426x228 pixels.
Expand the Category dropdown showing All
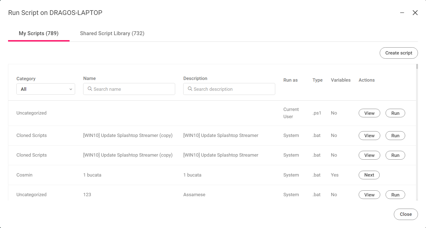pyautogui.click(x=46, y=89)
